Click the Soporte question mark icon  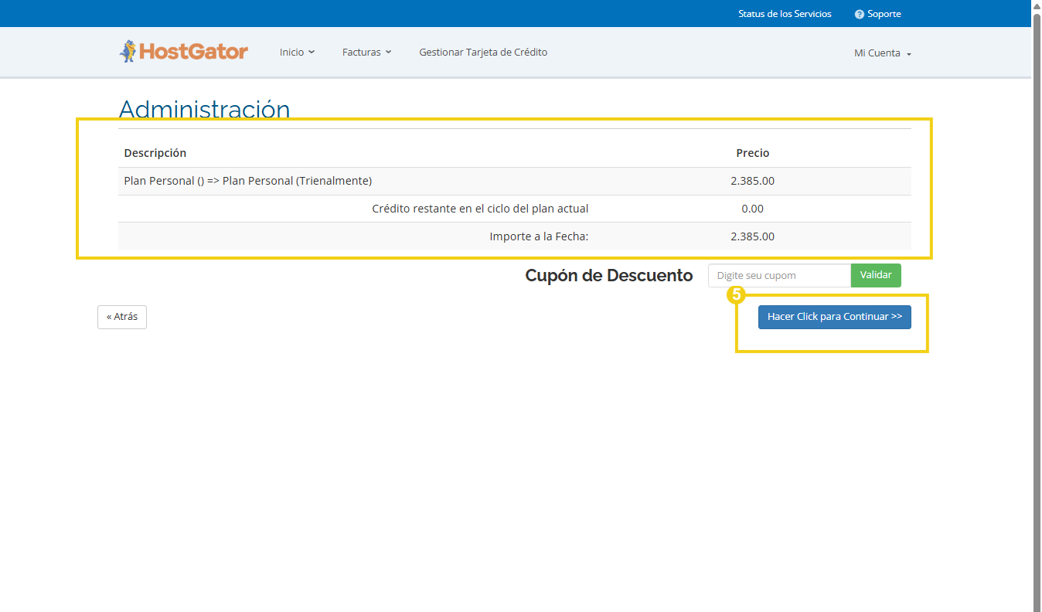coord(859,15)
